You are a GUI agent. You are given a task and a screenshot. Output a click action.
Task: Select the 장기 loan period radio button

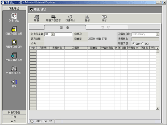[142, 44]
